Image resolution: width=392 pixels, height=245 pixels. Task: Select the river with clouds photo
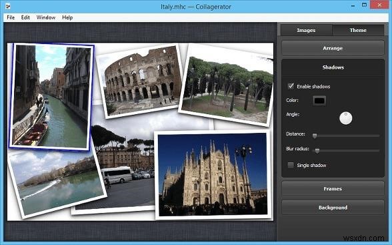(x=57, y=182)
